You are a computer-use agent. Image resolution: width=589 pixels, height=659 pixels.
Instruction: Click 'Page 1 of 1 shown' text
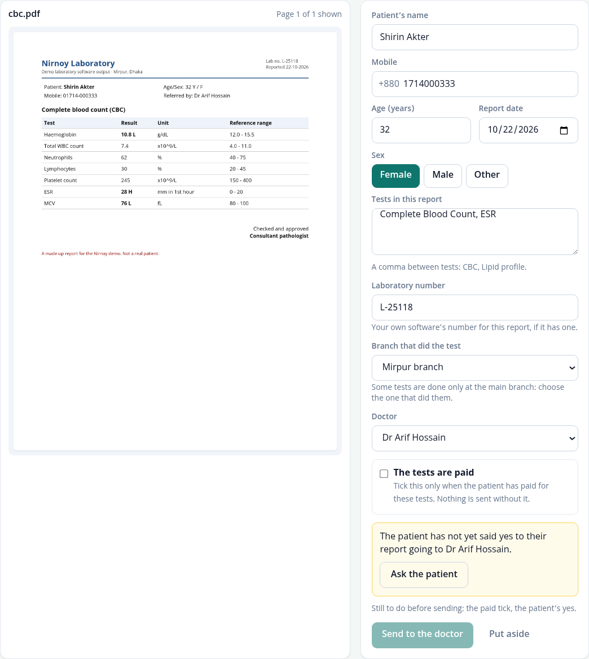pyautogui.click(x=309, y=14)
